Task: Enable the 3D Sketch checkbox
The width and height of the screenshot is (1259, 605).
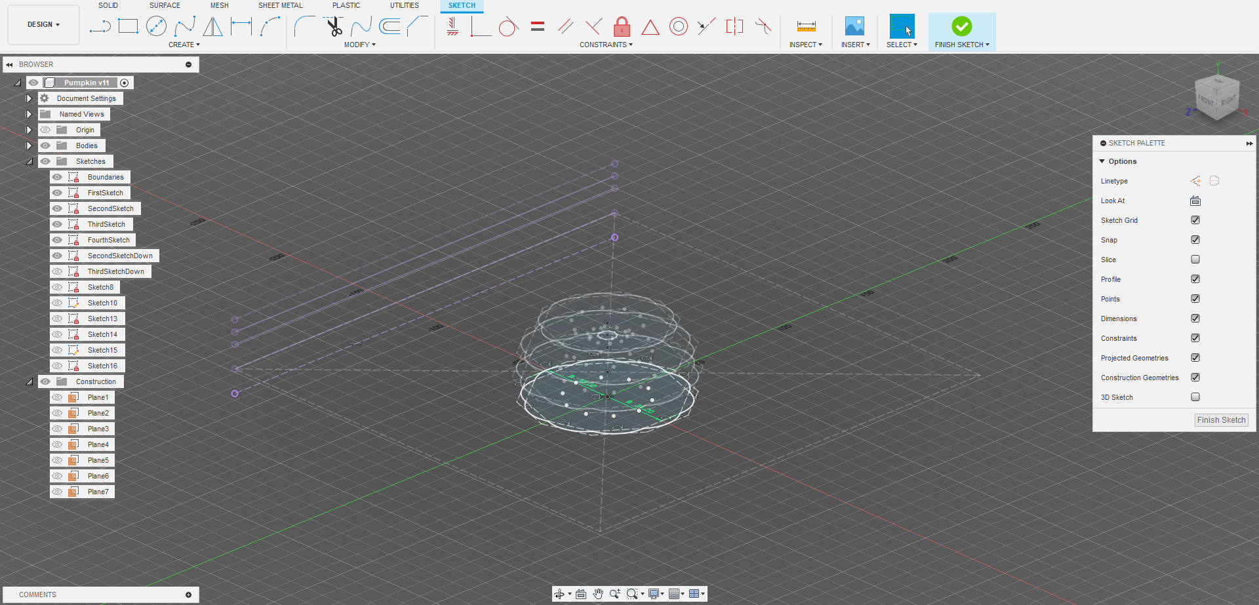Action: 1195,397
